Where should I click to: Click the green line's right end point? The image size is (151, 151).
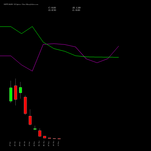point(119,57)
